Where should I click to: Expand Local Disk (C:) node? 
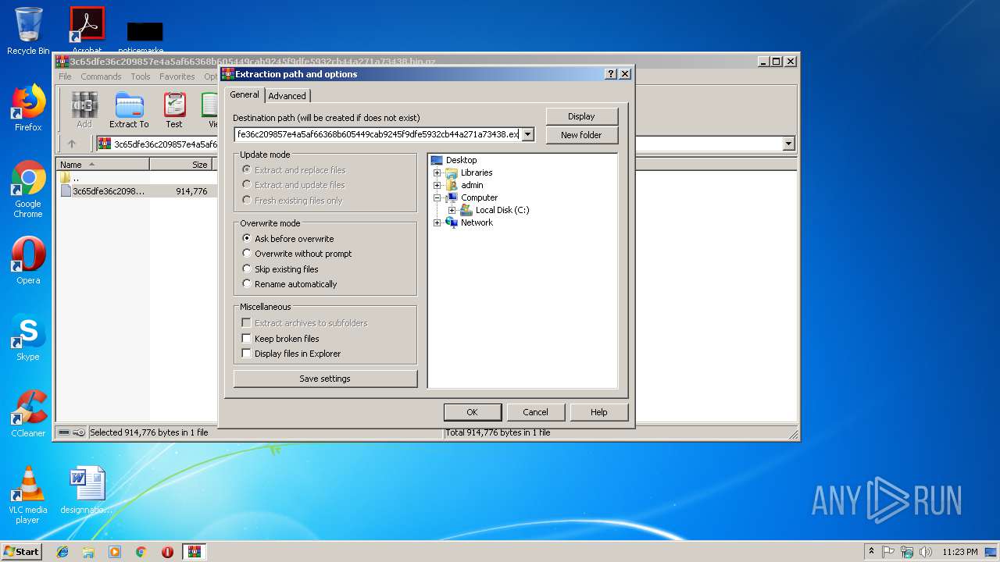coord(452,210)
